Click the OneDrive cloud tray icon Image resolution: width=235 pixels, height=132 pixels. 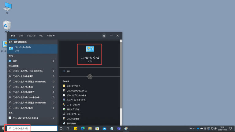pos(198,128)
